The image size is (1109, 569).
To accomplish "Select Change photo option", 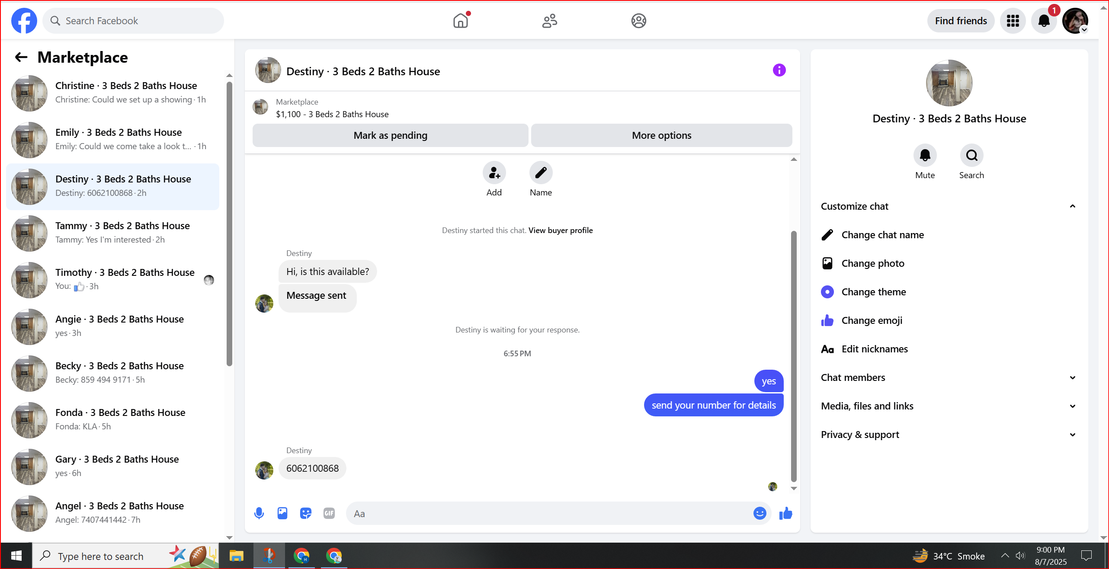I will pyautogui.click(x=949, y=263).
